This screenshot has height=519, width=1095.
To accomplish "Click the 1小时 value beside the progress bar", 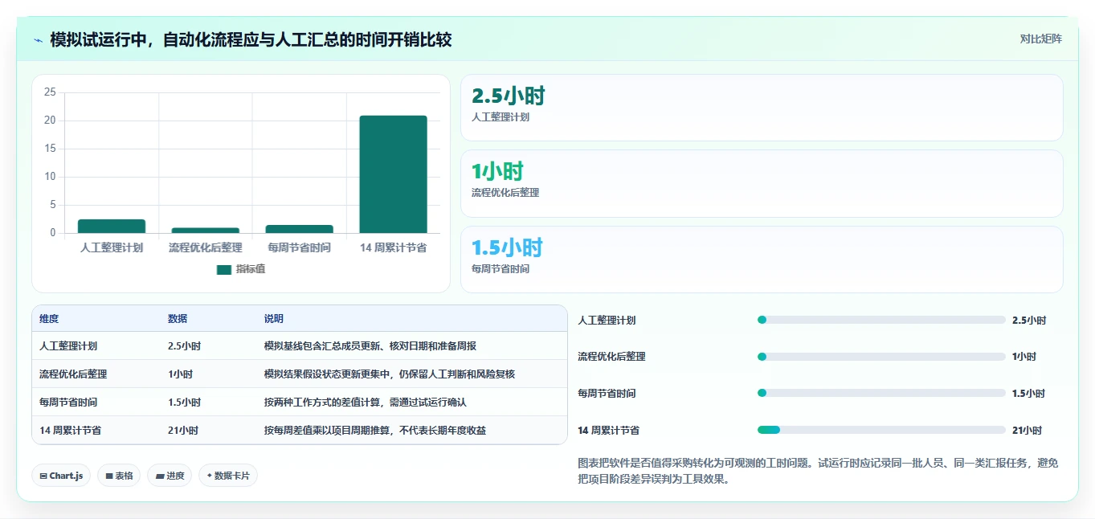I will point(1024,357).
